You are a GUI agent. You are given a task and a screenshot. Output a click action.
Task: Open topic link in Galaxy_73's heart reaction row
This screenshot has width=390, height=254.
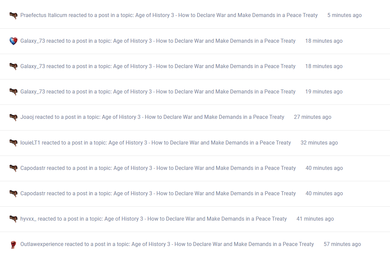[204, 41]
